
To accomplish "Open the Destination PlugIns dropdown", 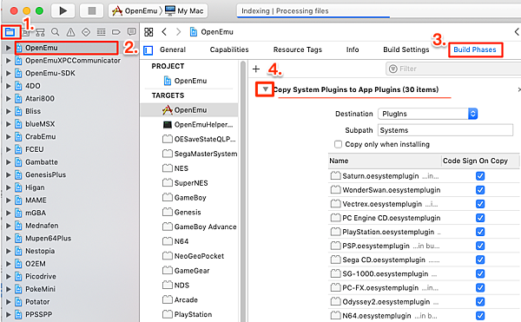I will pyautogui.click(x=427, y=114).
